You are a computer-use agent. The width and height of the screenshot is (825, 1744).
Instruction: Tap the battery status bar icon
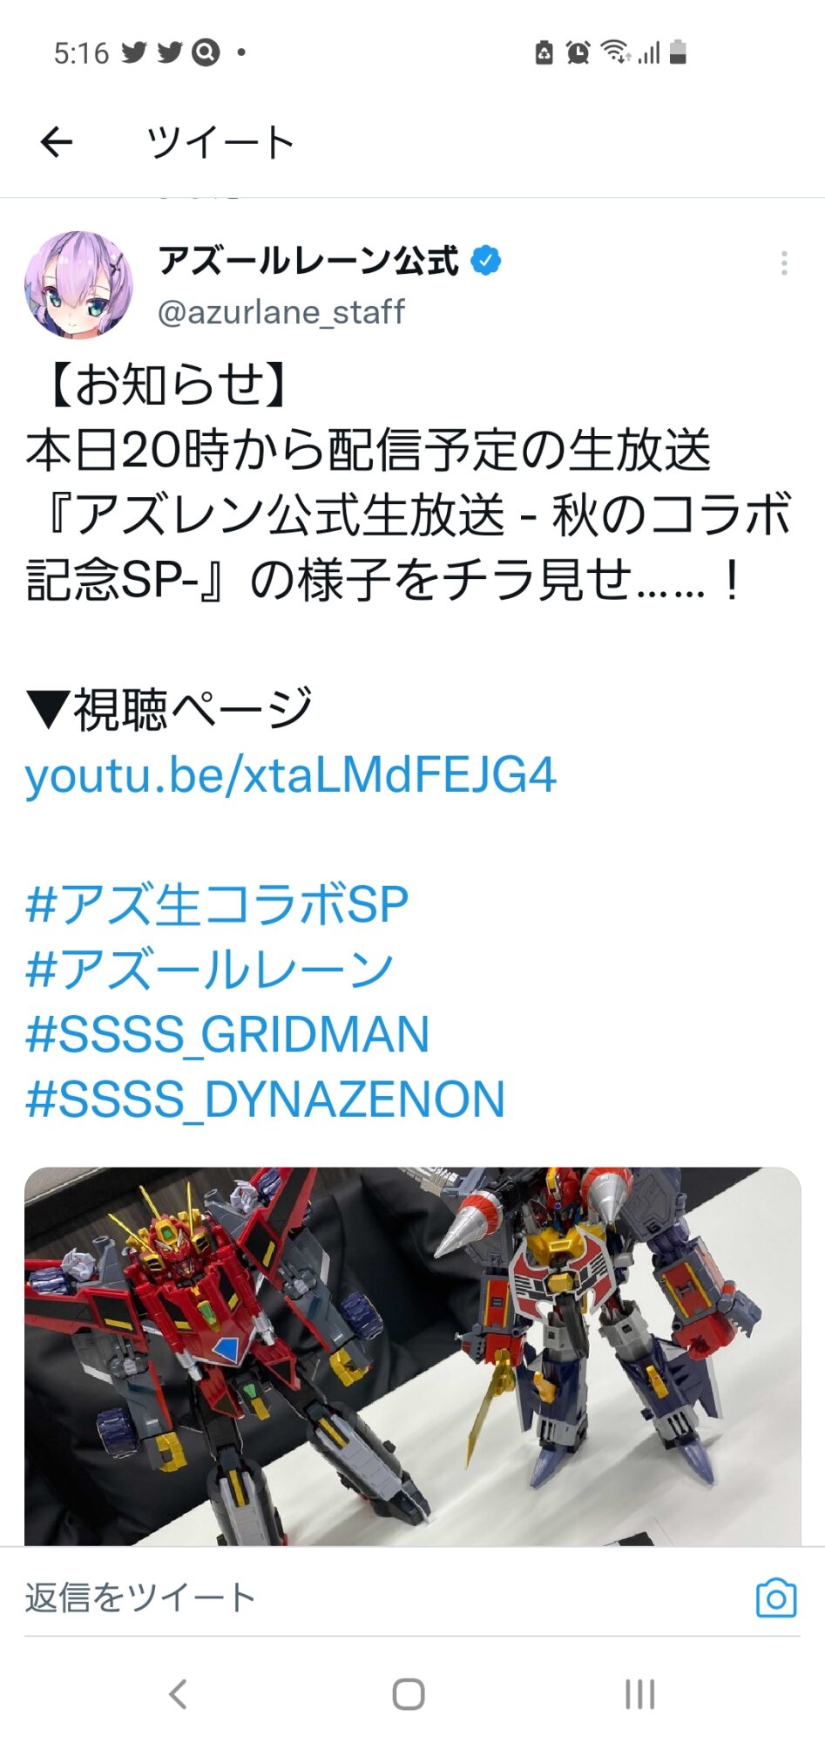pyautogui.click(x=679, y=52)
